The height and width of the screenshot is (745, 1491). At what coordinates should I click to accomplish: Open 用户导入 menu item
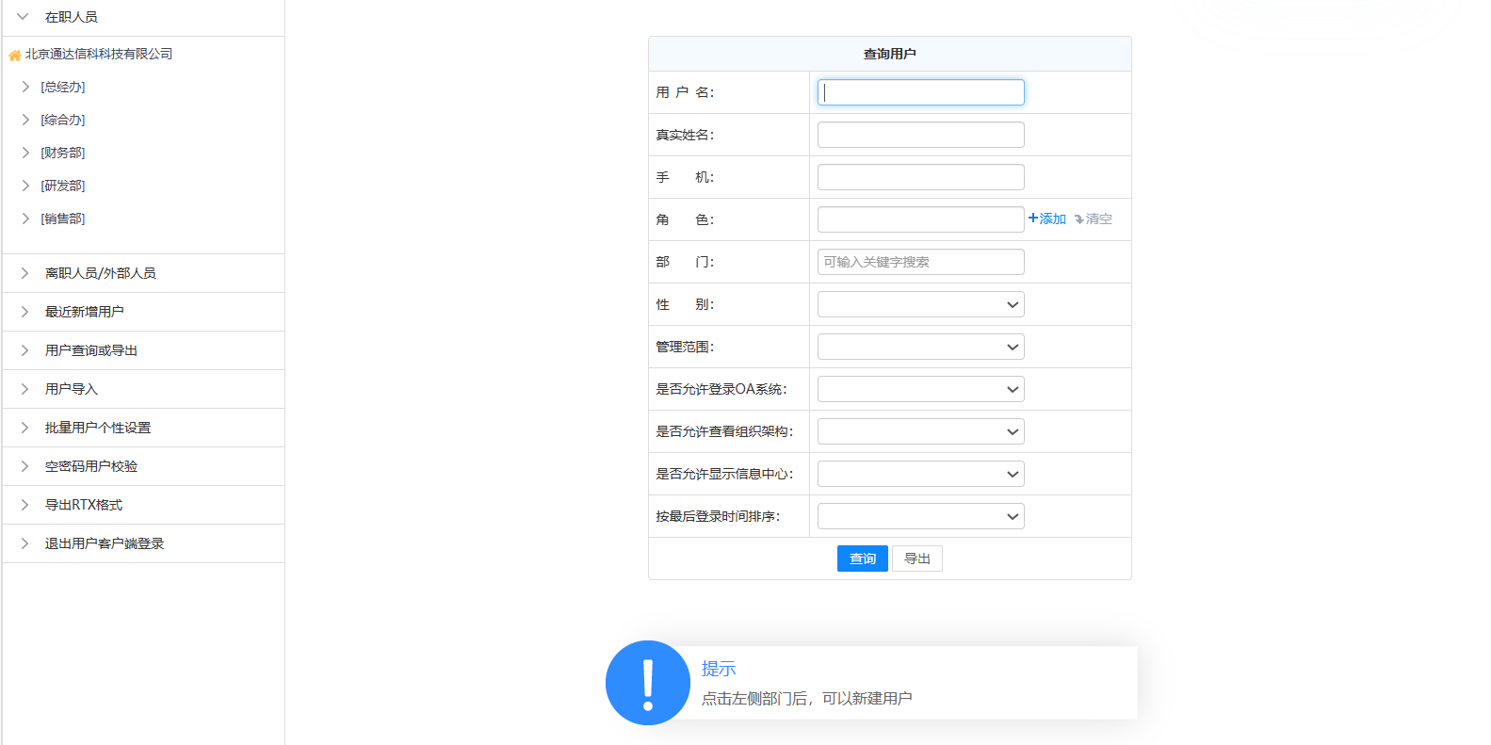(x=72, y=389)
